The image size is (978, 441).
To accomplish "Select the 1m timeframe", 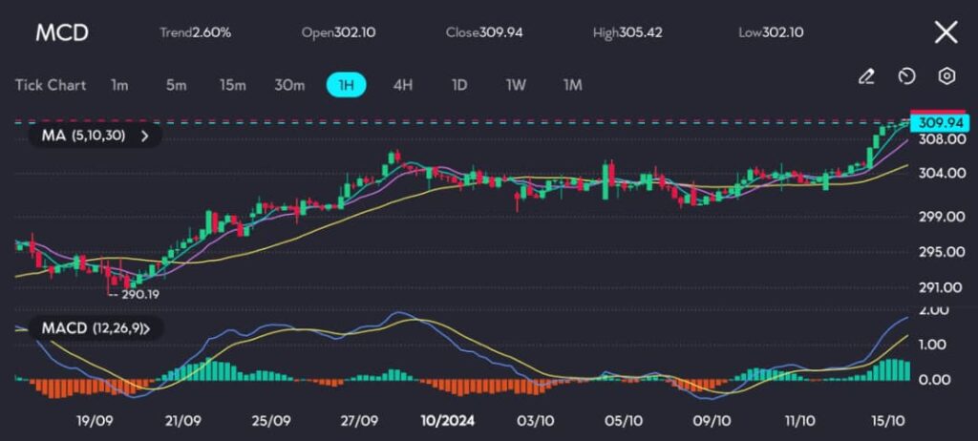I will (x=119, y=85).
